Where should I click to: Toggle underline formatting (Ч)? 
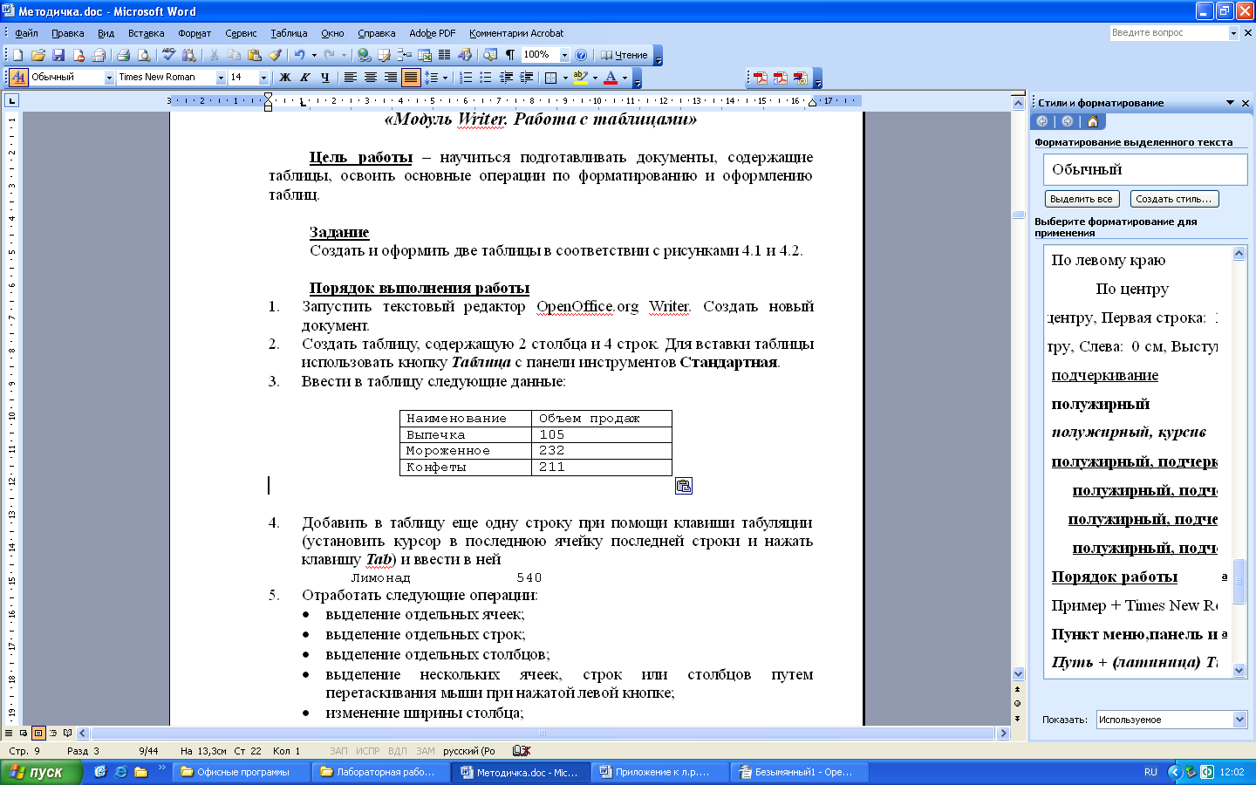point(324,78)
